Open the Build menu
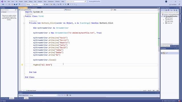This screenshot has width=182, height=102. pyautogui.click(x=26, y=1)
